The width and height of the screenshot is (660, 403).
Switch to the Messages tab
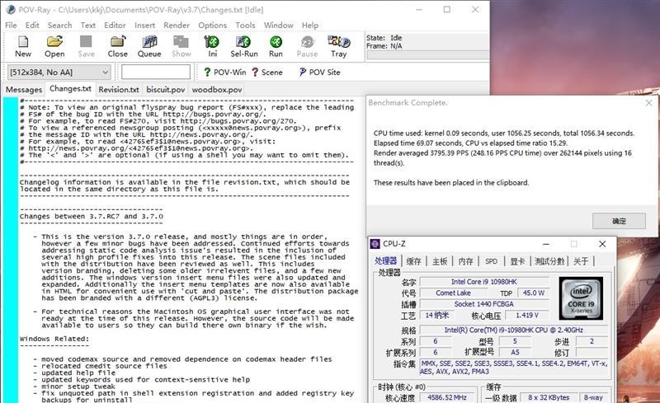(x=24, y=90)
